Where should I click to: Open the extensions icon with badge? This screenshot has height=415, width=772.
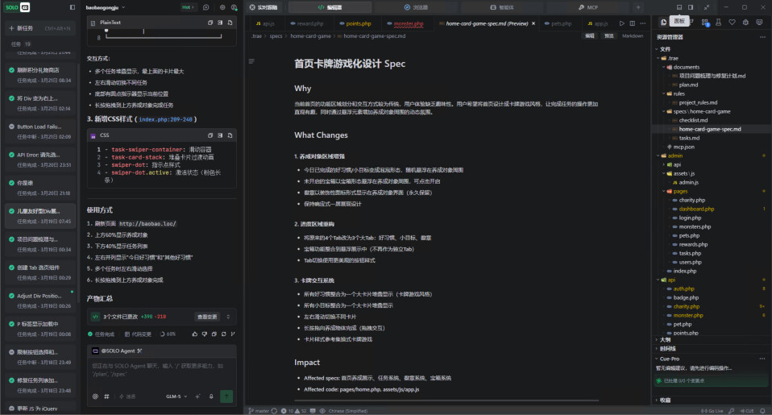point(705,23)
